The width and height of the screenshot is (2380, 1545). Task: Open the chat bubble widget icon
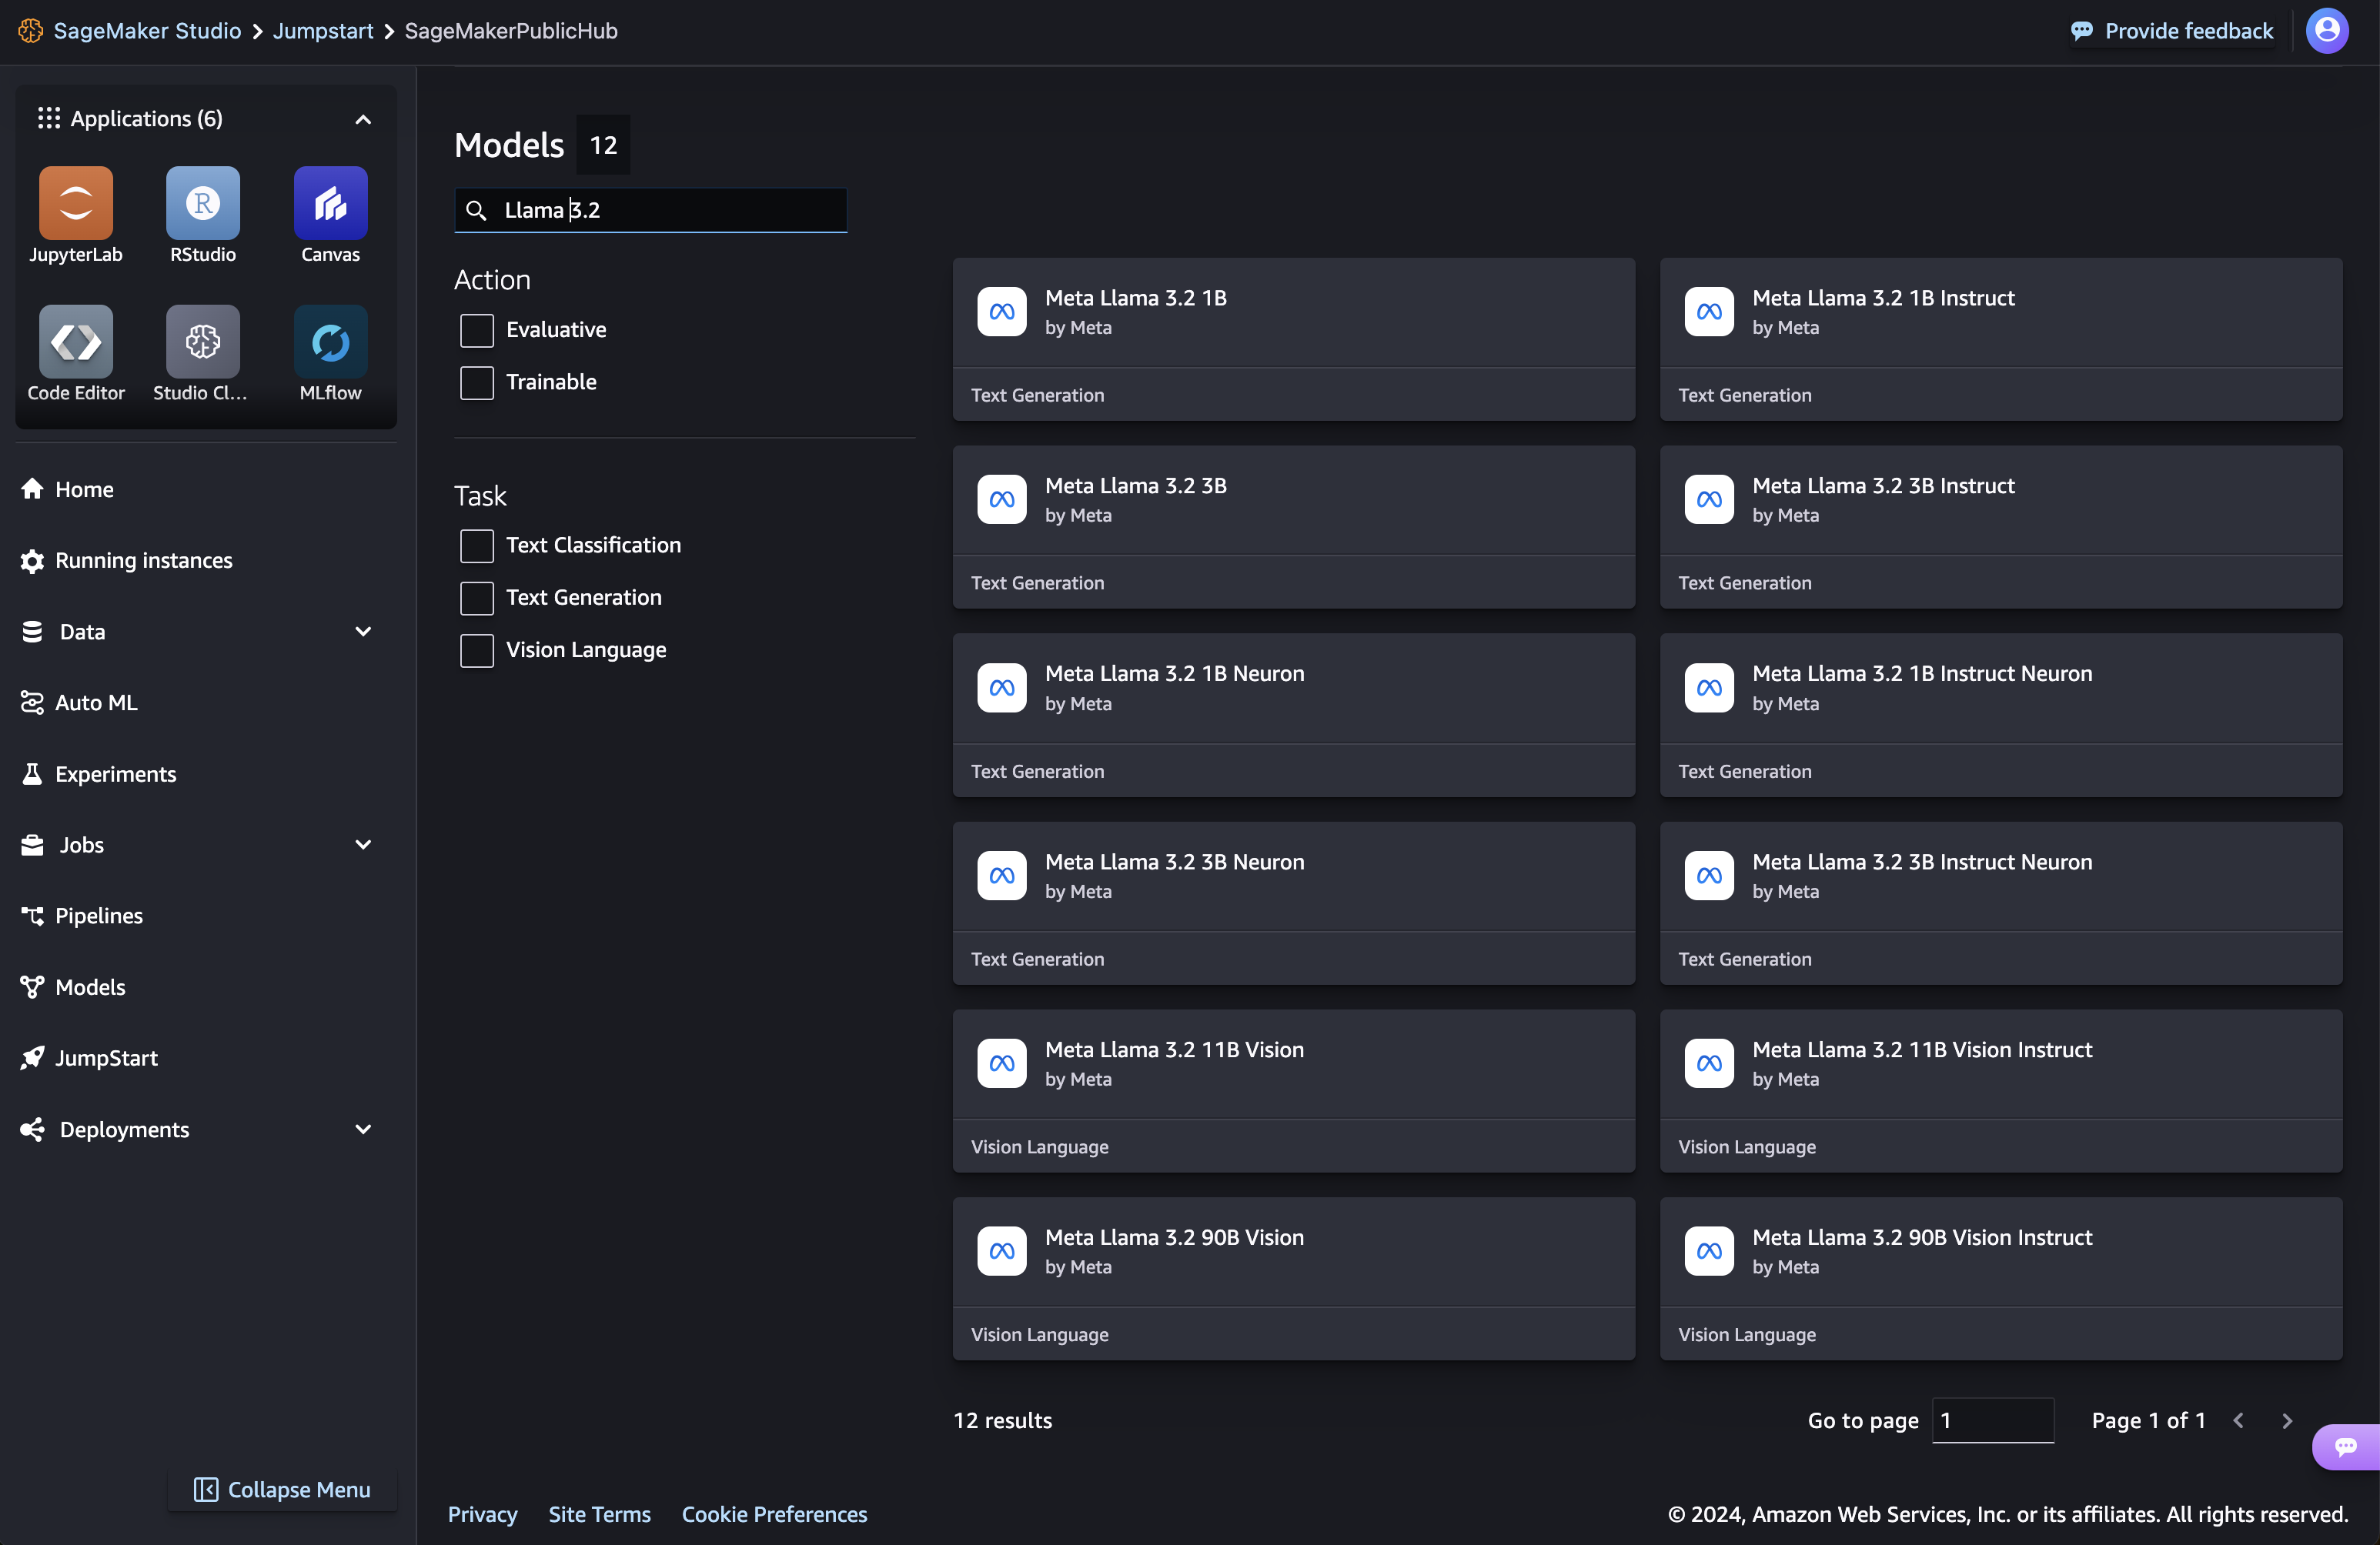pos(2345,1446)
